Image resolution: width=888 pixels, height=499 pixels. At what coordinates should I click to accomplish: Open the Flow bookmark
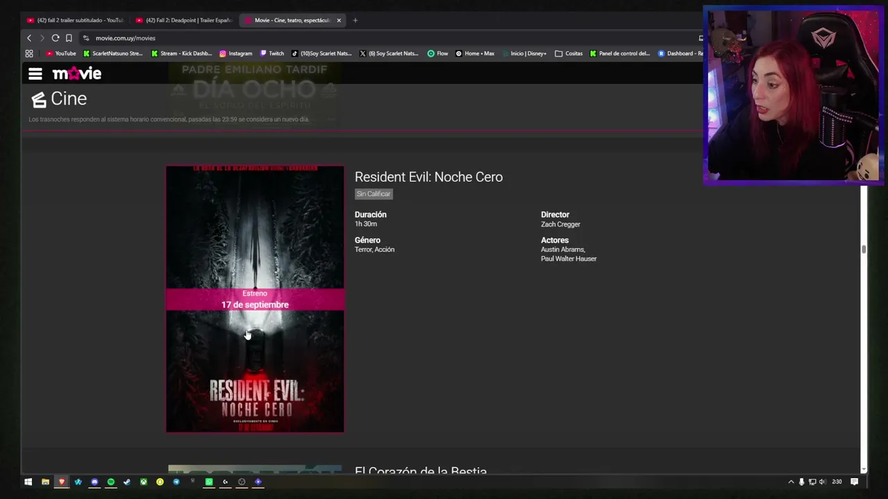[x=438, y=53]
